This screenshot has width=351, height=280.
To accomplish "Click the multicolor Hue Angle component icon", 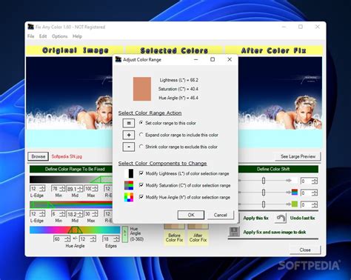I will tap(129, 197).
